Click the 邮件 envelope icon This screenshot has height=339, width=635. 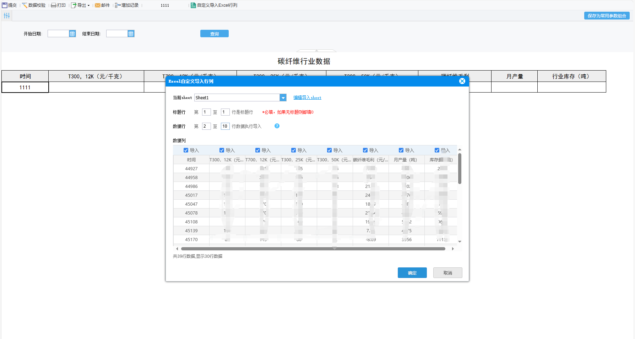[97, 5]
